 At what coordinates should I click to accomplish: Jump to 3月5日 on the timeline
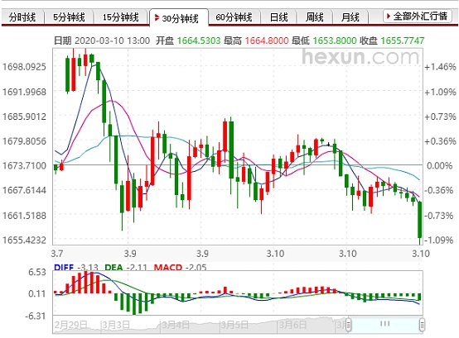[234, 325]
